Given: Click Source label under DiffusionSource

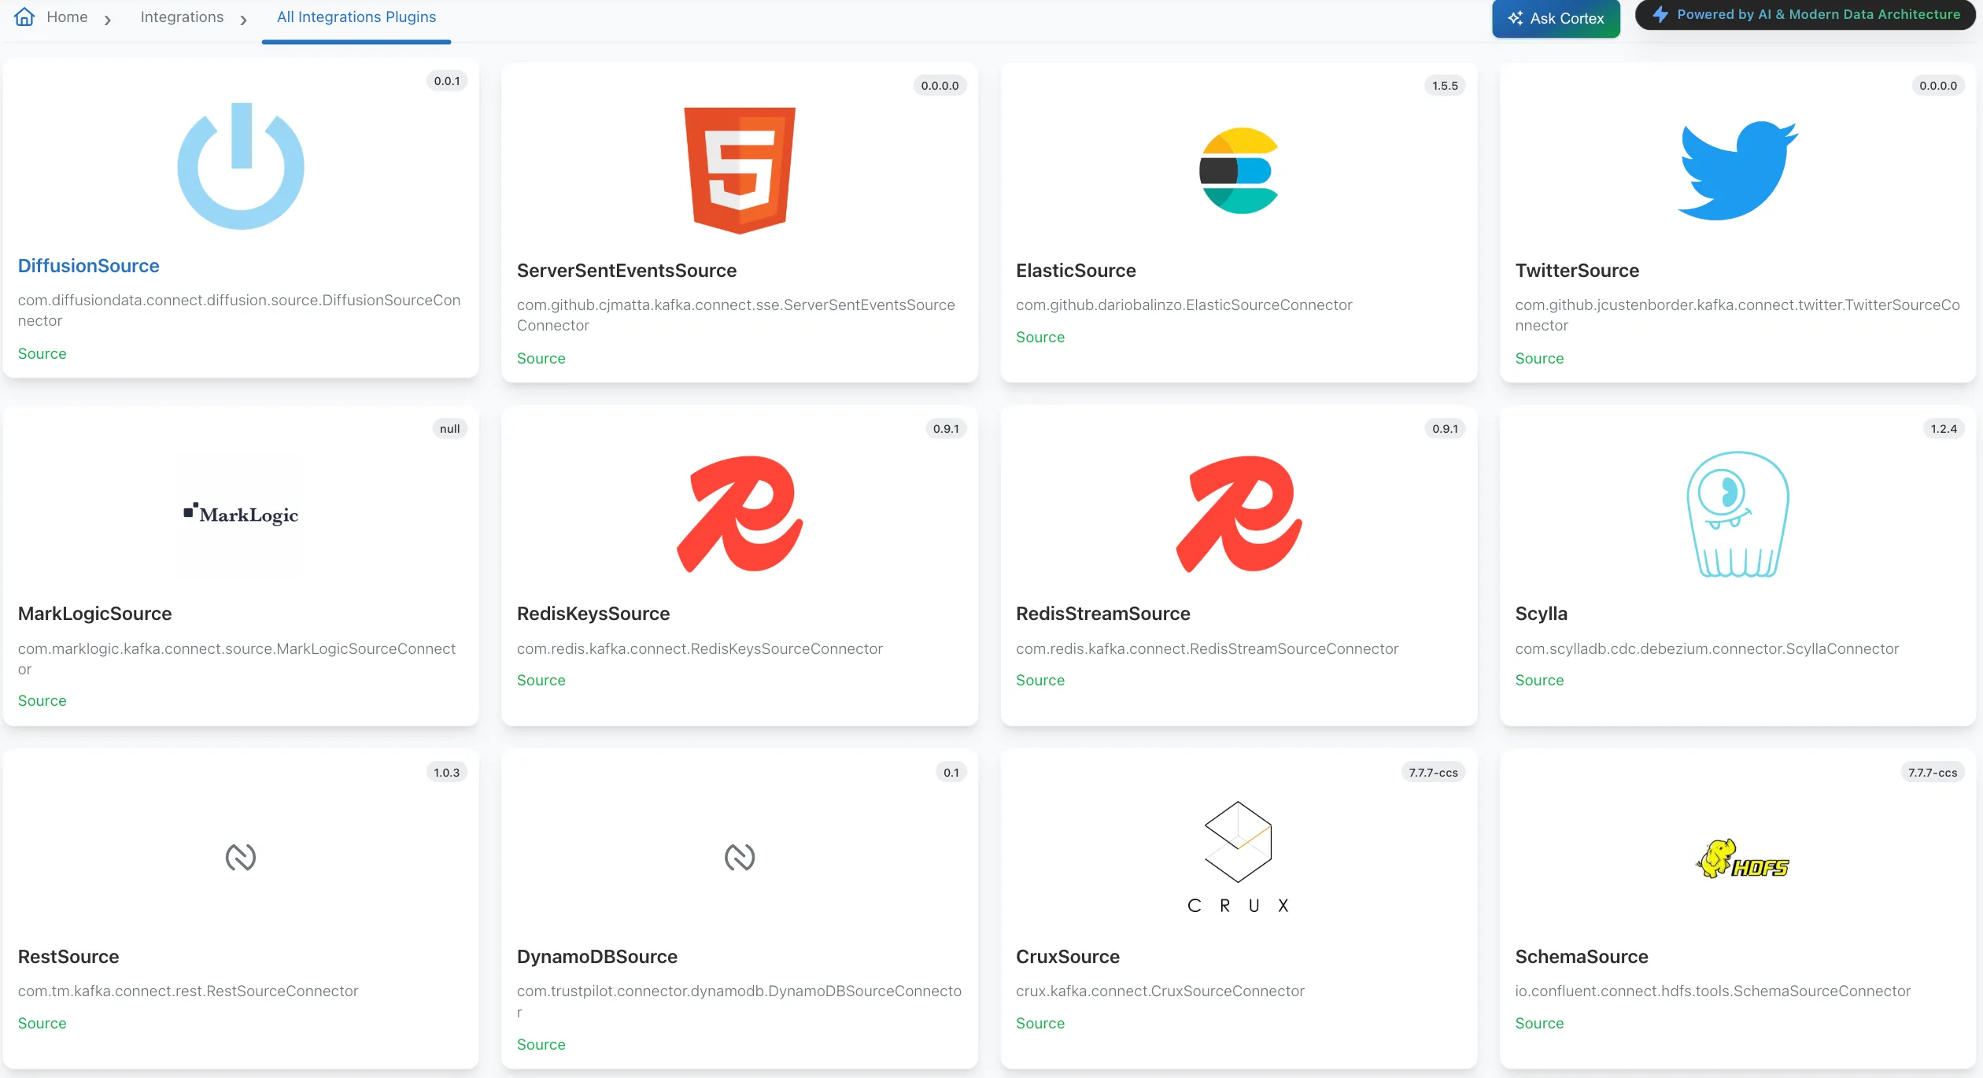Looking at the screenshot, I should tap(42, 354).
